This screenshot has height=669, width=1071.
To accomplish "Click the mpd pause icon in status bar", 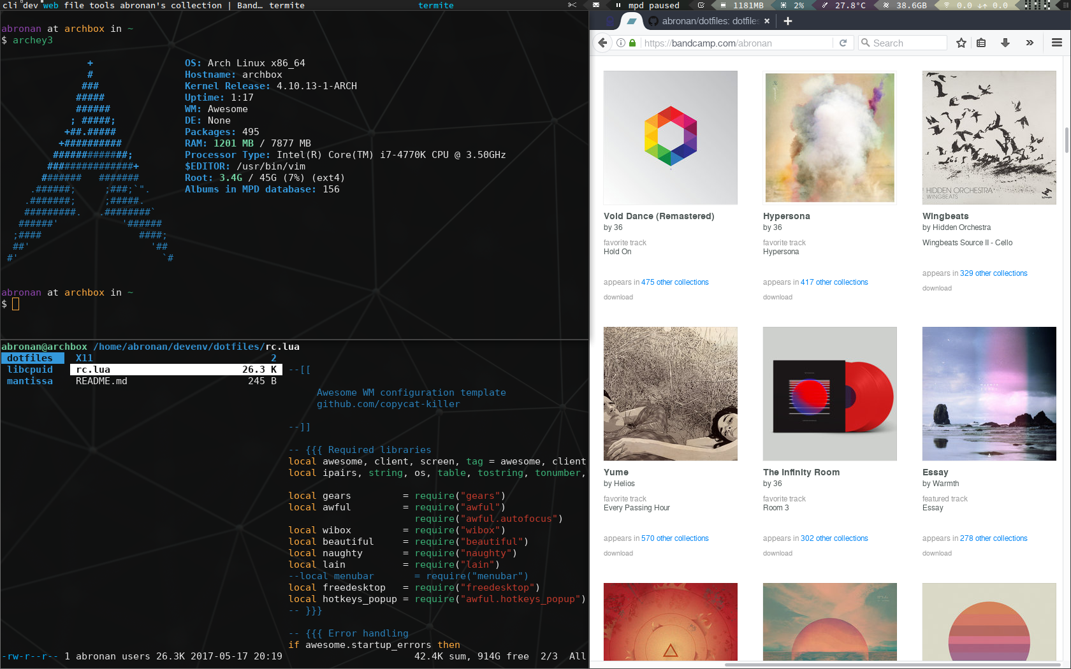I will (618, 5).
